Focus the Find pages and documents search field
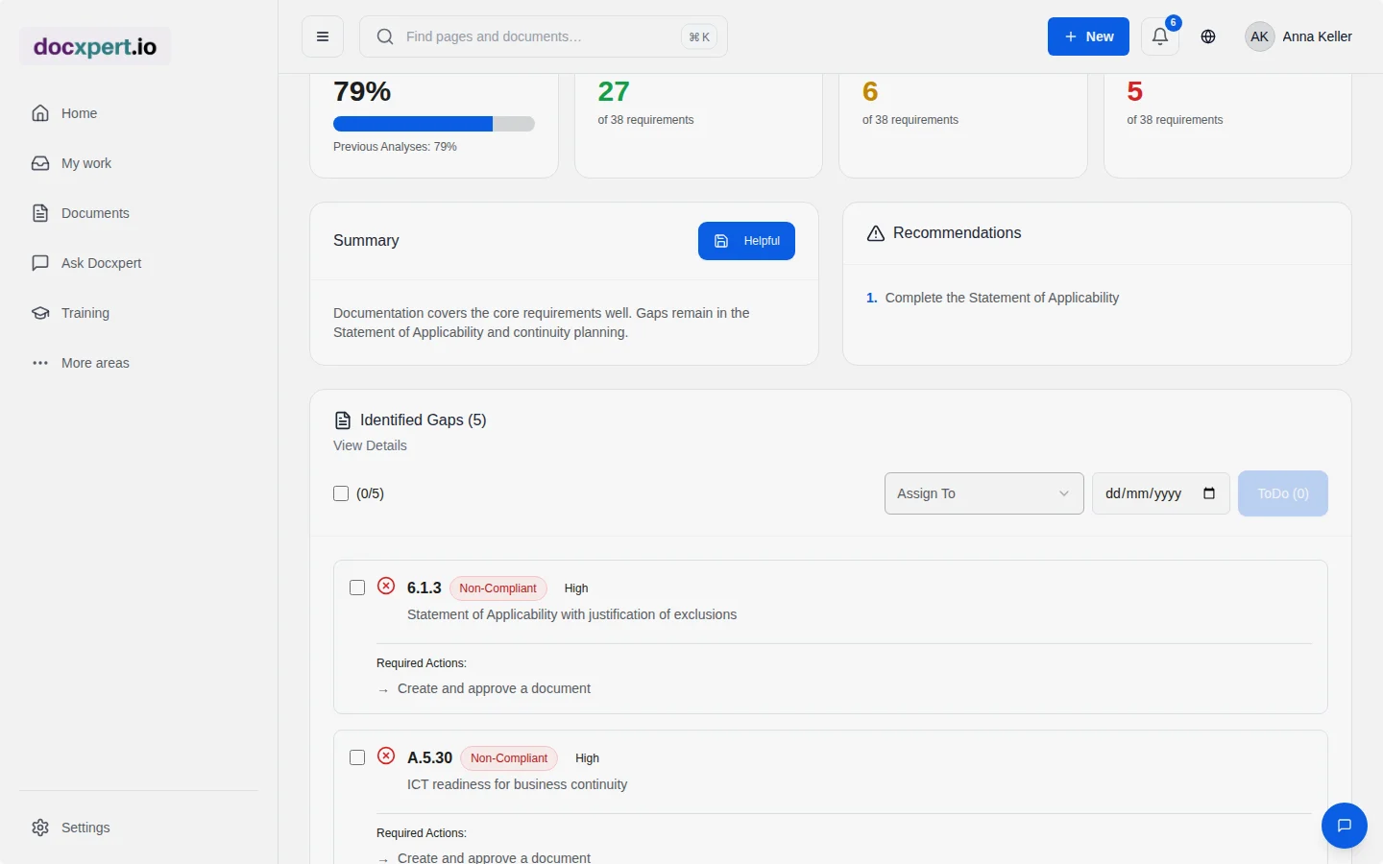This screenshot has width=1383, height=864. pos(544,36)
